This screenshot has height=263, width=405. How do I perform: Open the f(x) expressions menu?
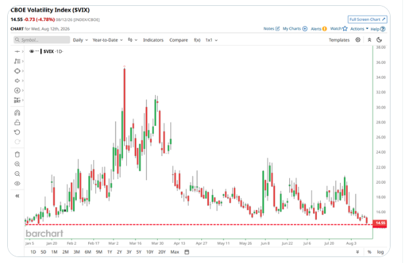tap(197, 40)
